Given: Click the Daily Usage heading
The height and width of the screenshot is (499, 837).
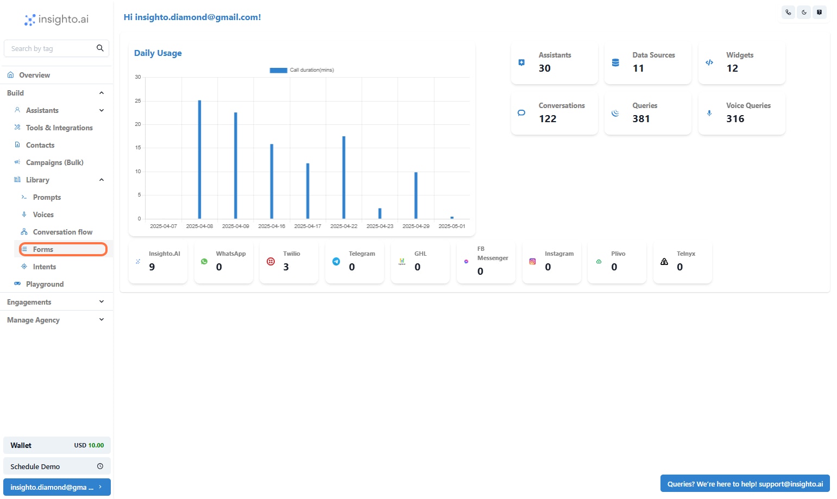Looking at the screenshot, I should 158,53.
